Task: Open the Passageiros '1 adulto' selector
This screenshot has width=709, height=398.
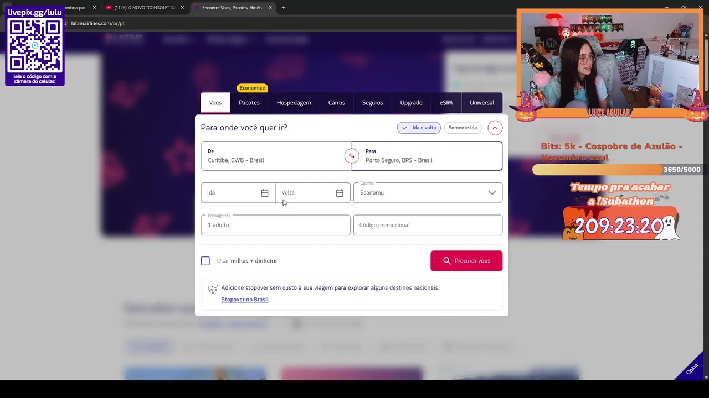Action: [x=275, y=225]
